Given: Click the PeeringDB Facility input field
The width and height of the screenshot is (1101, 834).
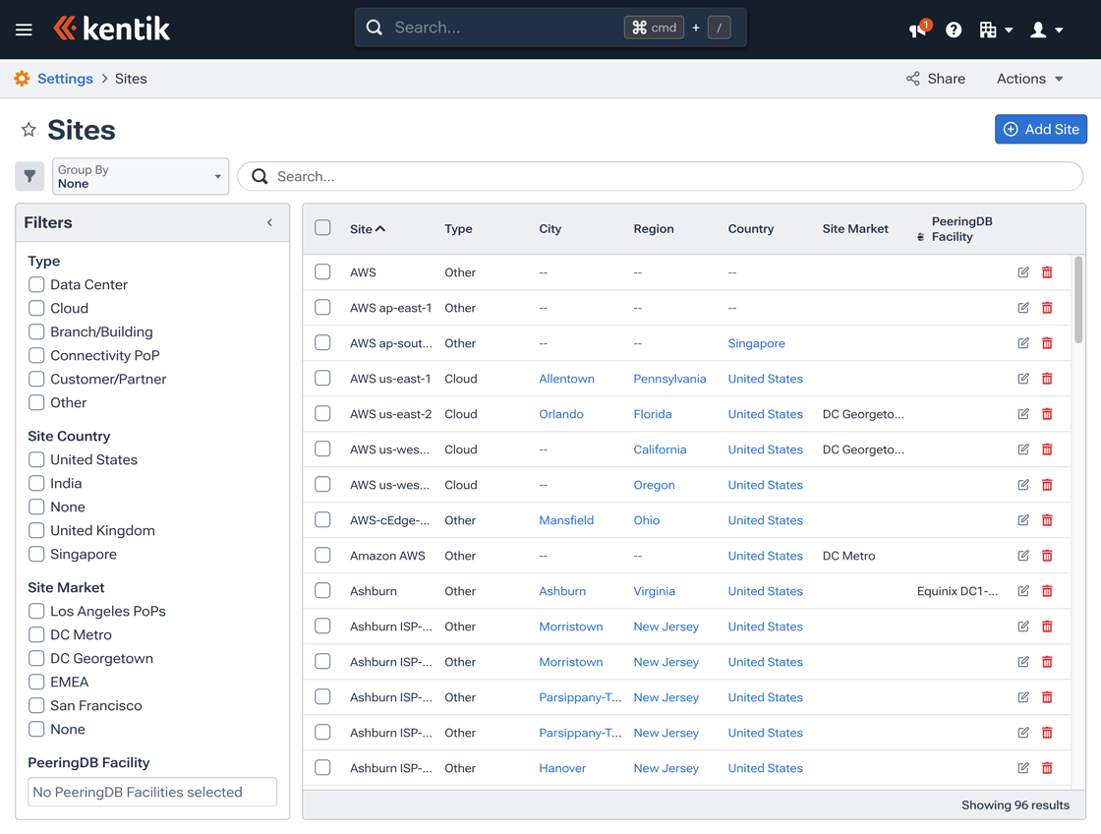Looking at the screenshot, I should pos(152,792).
